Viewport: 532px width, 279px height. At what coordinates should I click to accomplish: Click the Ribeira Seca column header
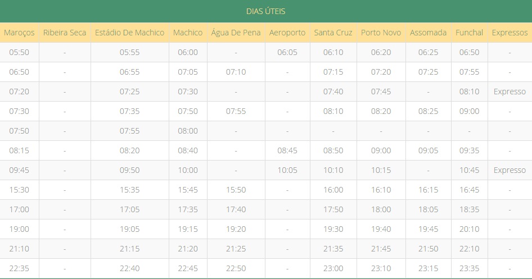pyautogui.click(x=65, y=33)
